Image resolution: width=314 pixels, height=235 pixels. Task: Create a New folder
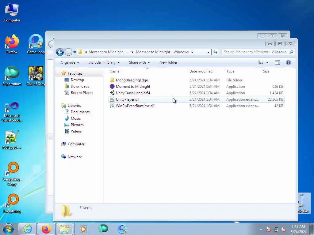168,62
